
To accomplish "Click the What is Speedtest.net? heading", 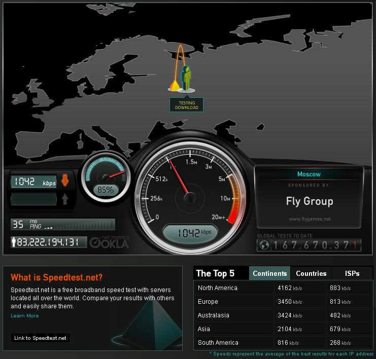I will 57,277.
